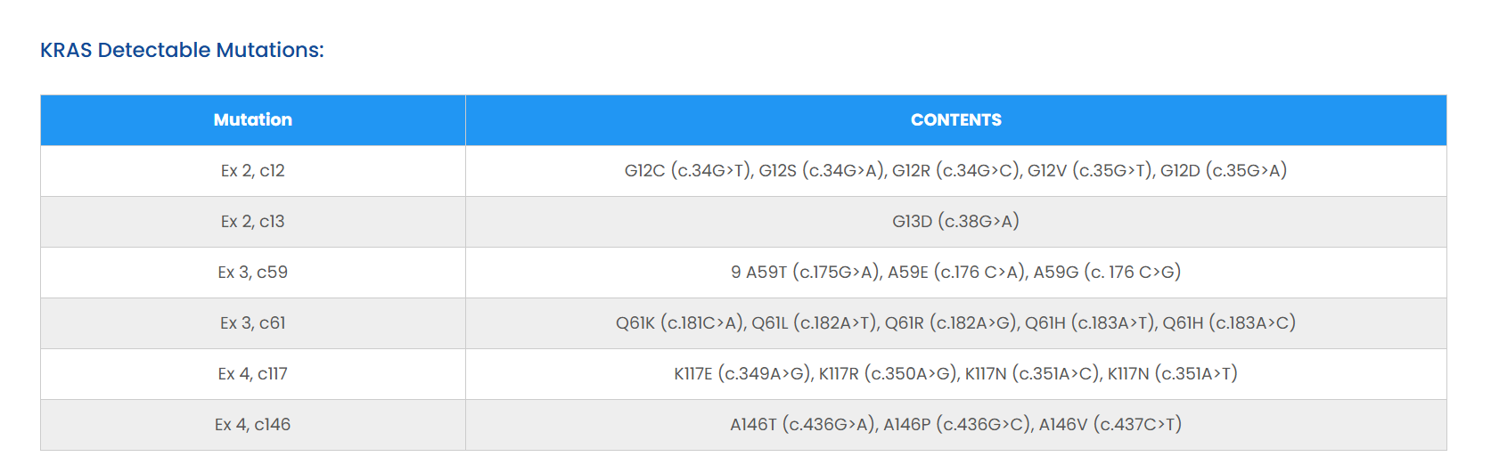Click the Q61K (c.181C>A) mutation text
Screen dimensions: 1491x473
pos(680,323)
